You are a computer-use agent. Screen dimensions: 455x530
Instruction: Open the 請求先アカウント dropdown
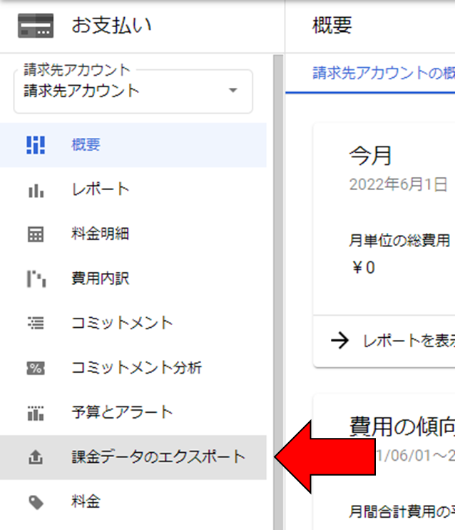(x=133, y=91)
